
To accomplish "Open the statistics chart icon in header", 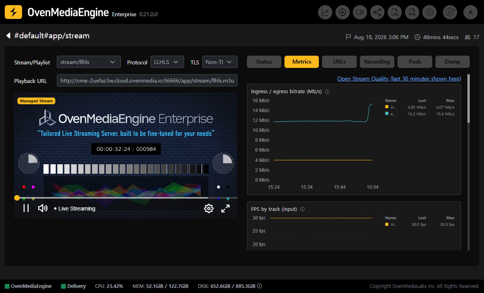I will [x=325, y=12].
